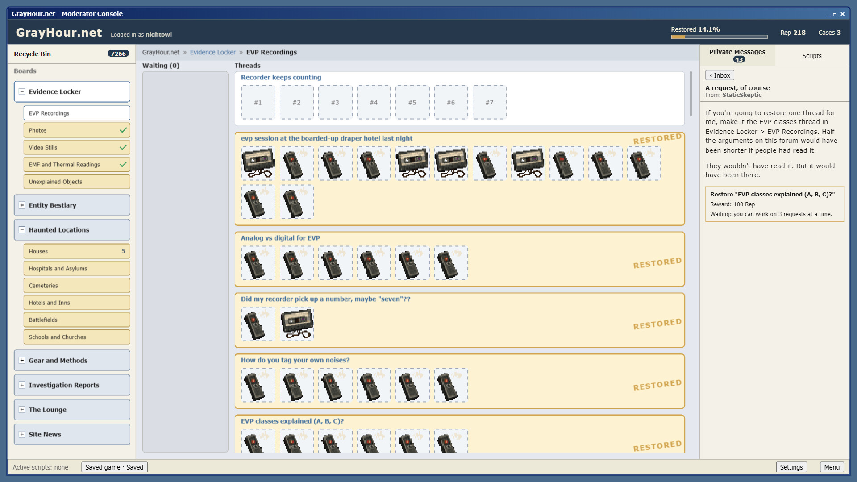Open 'EVP classes explained (A, B, C)?' thread

[x=292, y=421]
